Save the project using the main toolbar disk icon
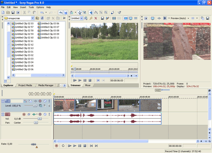 tap(13, 12)
